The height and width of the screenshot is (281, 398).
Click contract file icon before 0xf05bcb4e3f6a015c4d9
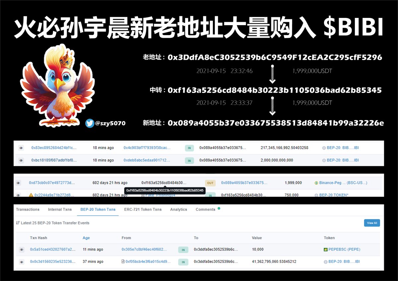click(123, 262)
